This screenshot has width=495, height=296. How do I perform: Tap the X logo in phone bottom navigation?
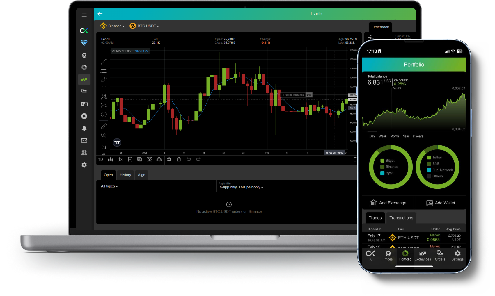click(x=370, y=256)
